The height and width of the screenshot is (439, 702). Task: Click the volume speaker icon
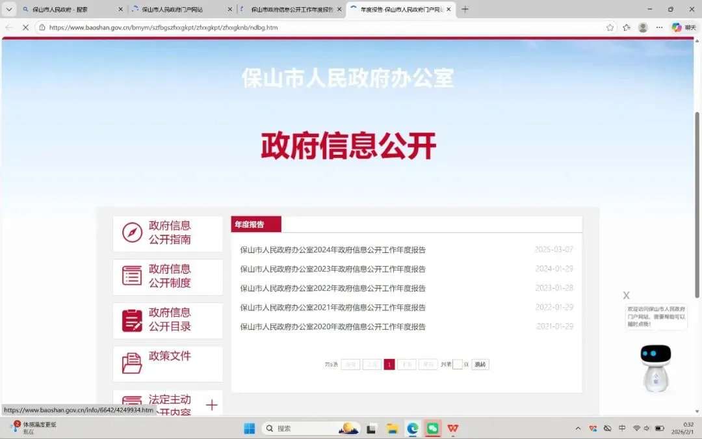[x=647, y=429]
